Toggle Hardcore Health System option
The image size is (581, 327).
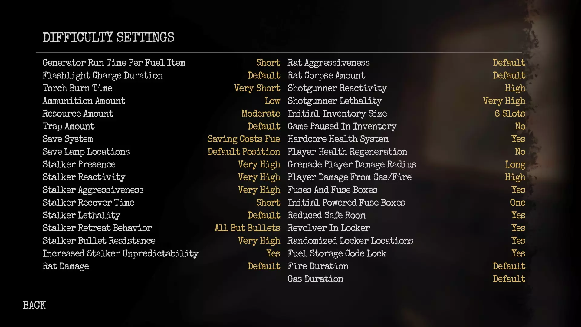518,139
